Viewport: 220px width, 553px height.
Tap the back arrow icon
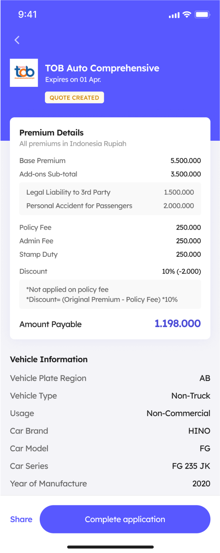pos(17,40)
